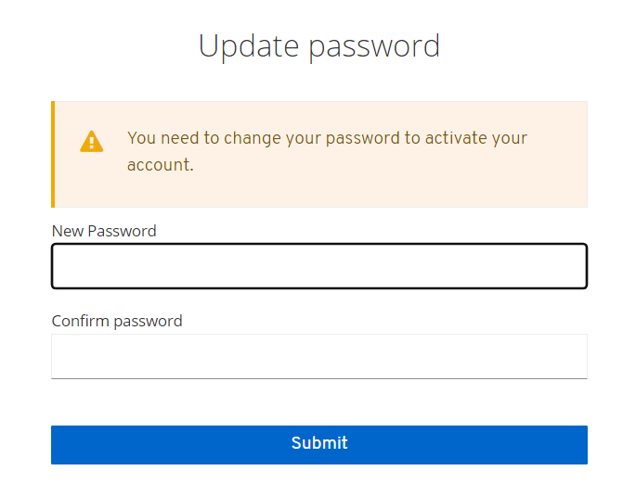Screen dimensions: 636x496
Task: Click the "New Password" field label
Action: [104, 231]
